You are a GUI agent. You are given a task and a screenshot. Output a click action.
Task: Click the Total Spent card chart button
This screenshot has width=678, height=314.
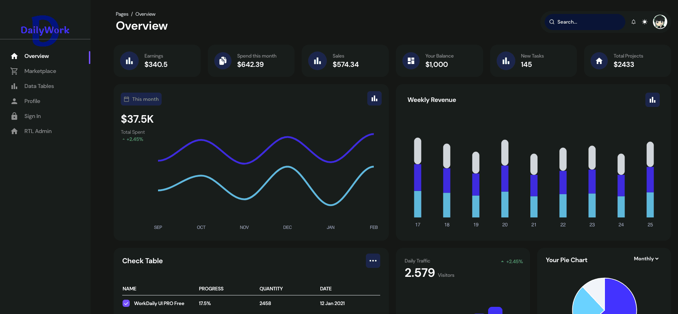click(x=374, y=98)
